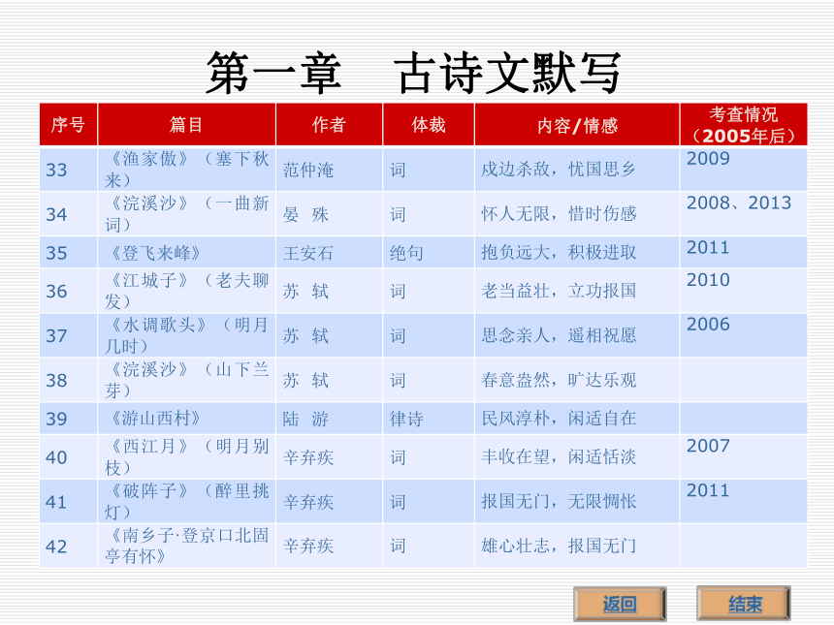
Task: Click the 老当益壮，立功报国 cell
Action: 577,291
